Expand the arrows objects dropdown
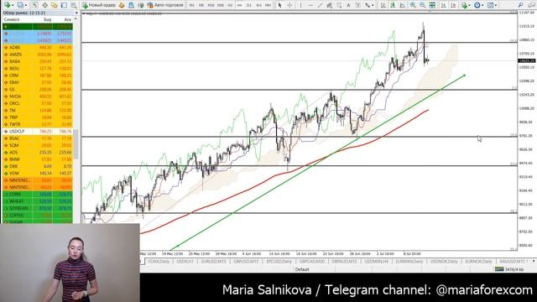 point(373,5)
